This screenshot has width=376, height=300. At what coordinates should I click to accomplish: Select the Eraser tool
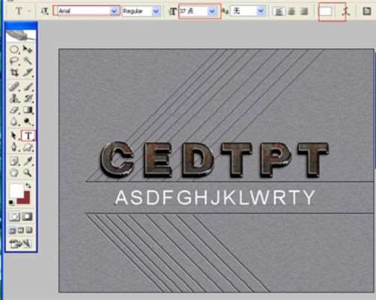pos(14,110)
